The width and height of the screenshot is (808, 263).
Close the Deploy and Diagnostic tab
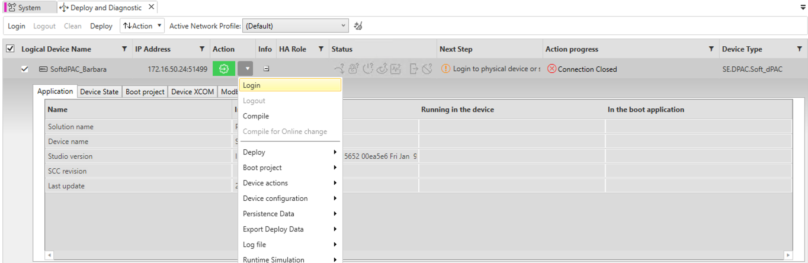(x=151, y=8)
